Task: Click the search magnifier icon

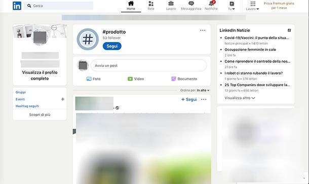Action: pos(29,6)
